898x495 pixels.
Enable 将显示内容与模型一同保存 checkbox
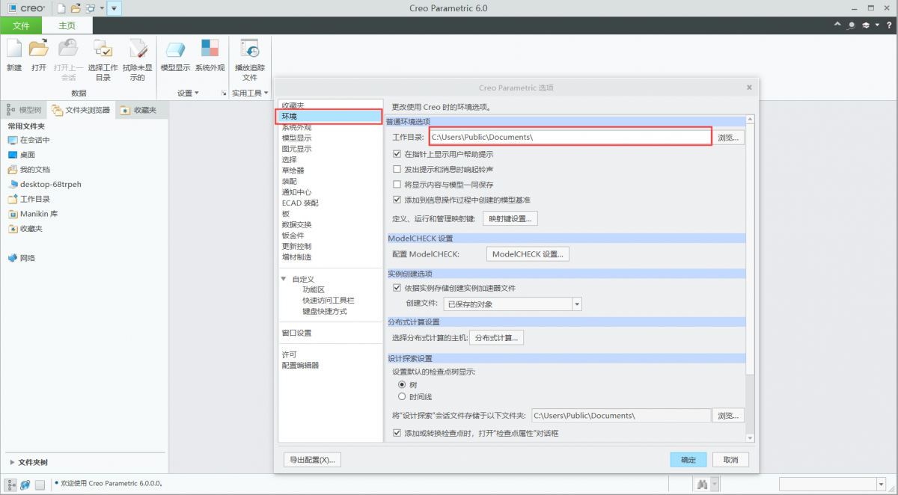[x=397, y=184]
